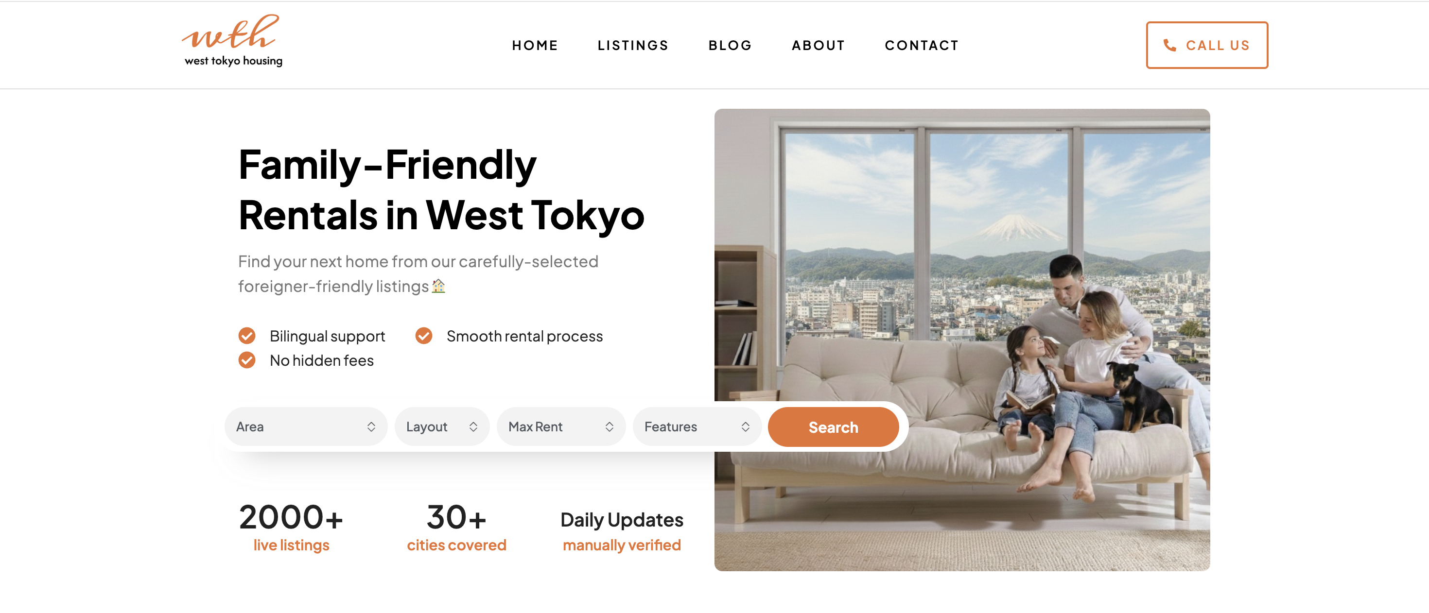1429x613 pixels.
Task: Click the orange Search button
Action: coord(833,427)
